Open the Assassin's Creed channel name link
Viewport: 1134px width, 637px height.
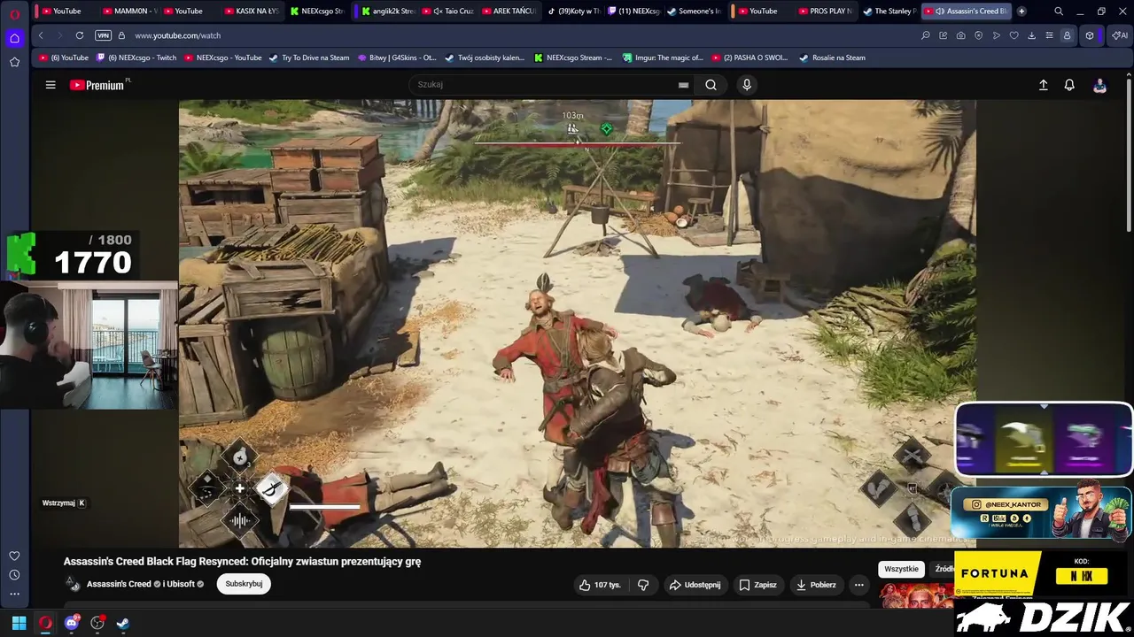[119, 584]
